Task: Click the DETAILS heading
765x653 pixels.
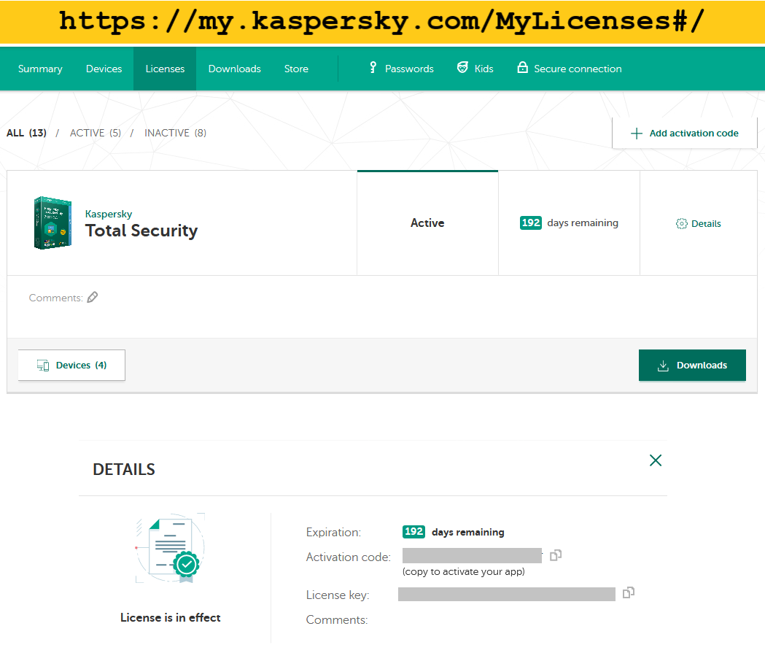Action: coord(124,469)
